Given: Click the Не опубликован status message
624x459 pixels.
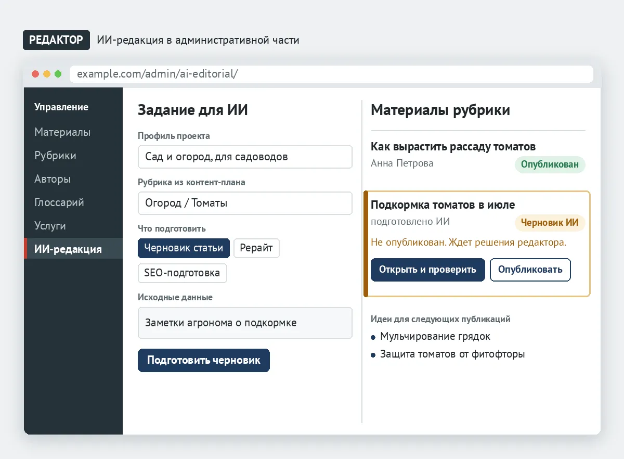Looking at the screenshot, I should (469, 243).
